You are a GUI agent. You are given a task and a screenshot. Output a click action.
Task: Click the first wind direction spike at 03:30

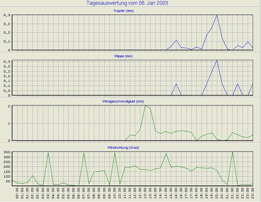coord(48,153)
